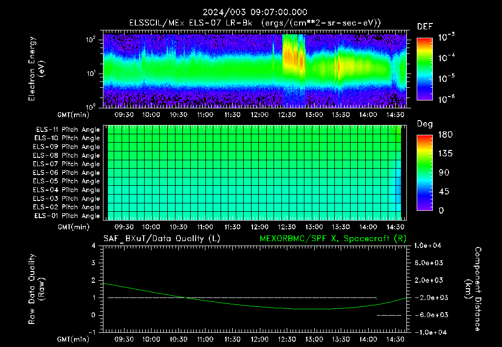
Task: Click the 10^1 energy axis tick label
Action: tap(91, 73)
